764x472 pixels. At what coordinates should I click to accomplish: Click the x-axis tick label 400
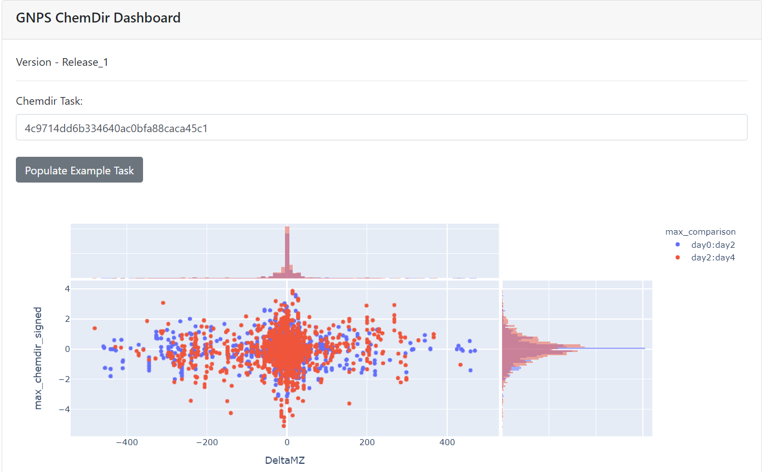[x=447, y=442]
